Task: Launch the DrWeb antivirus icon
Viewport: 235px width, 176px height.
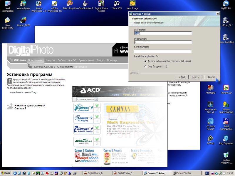Action: (210, 140)
